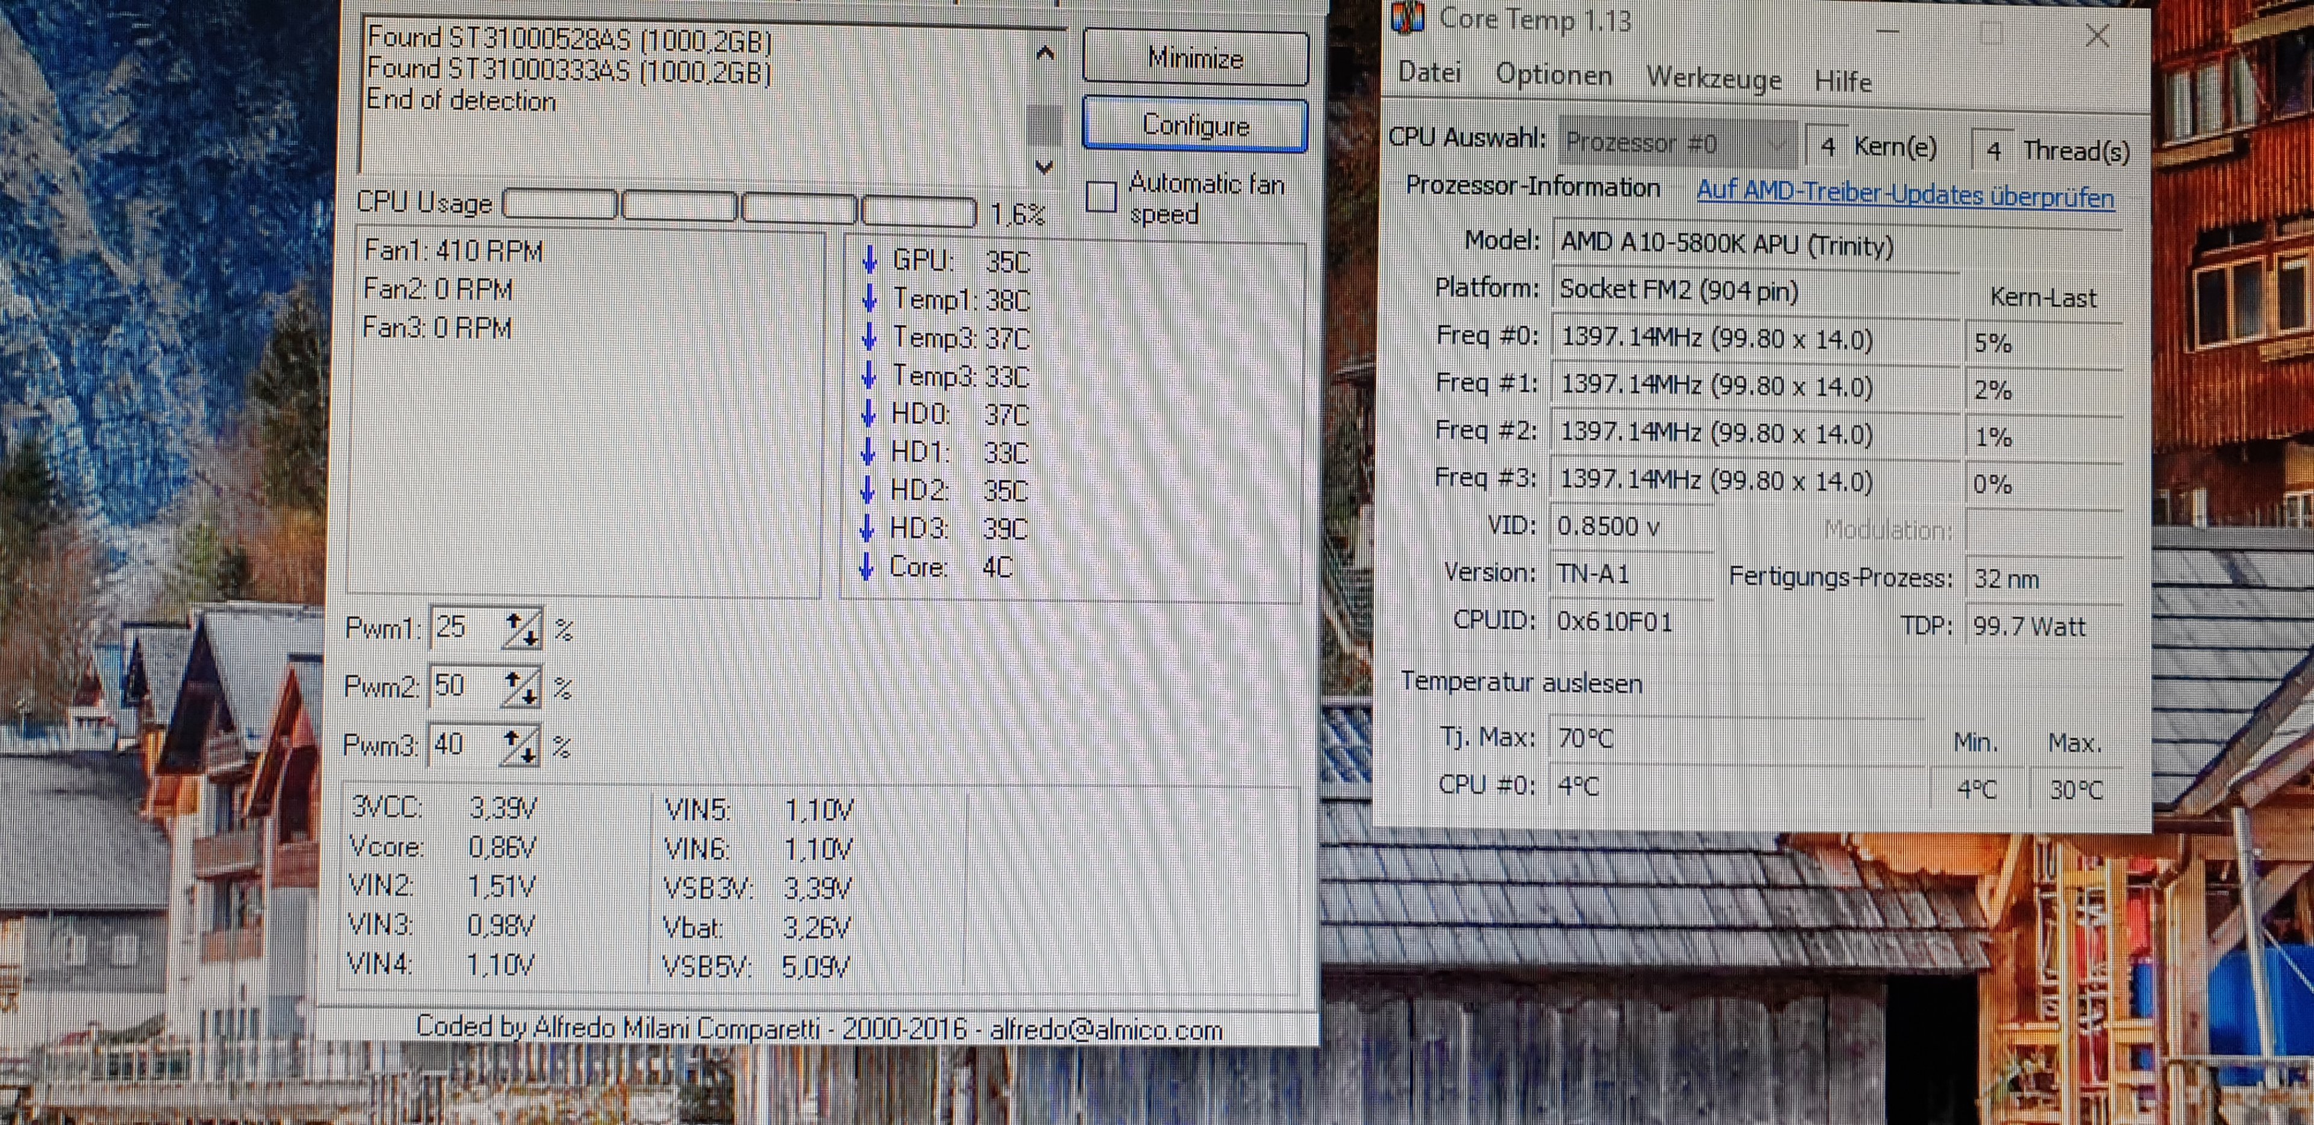Click the GPU temperature arrow icon
The height and width of the screenshot is (1125, 2314).
click(x=870, y=260)
